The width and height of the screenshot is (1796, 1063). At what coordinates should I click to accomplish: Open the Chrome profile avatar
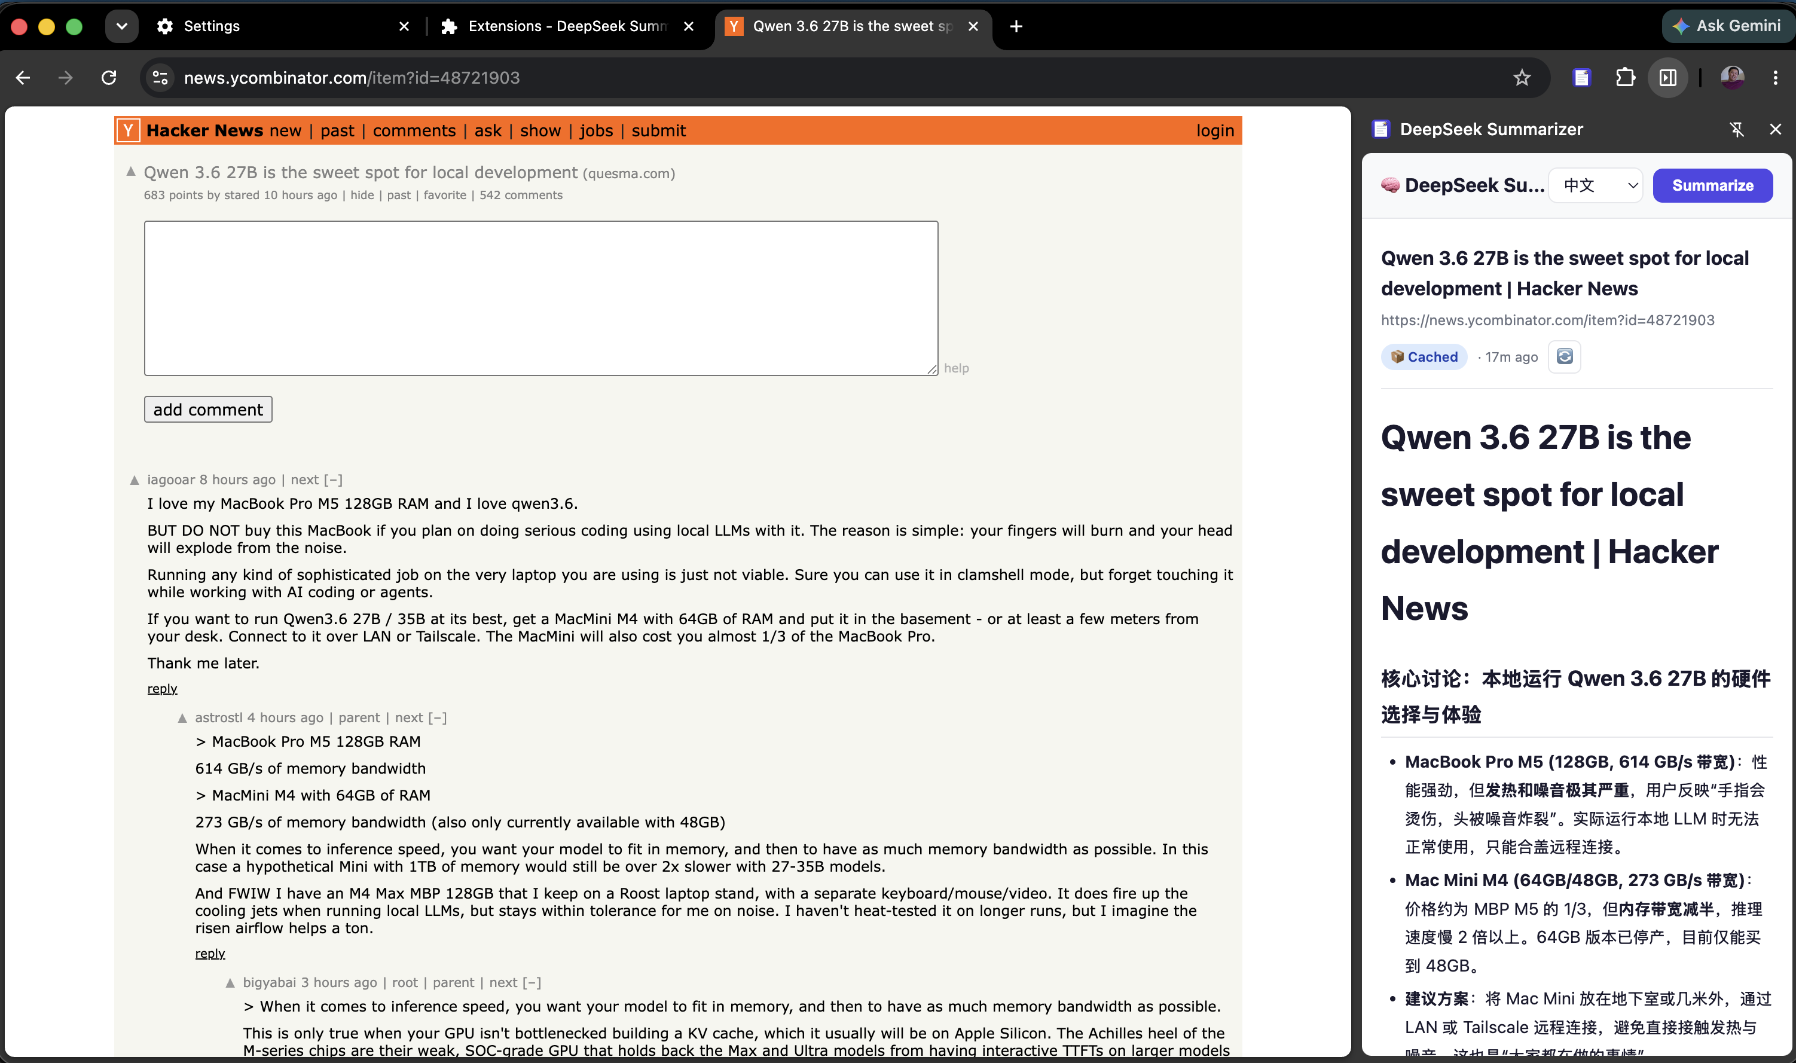click(1731, 77)
